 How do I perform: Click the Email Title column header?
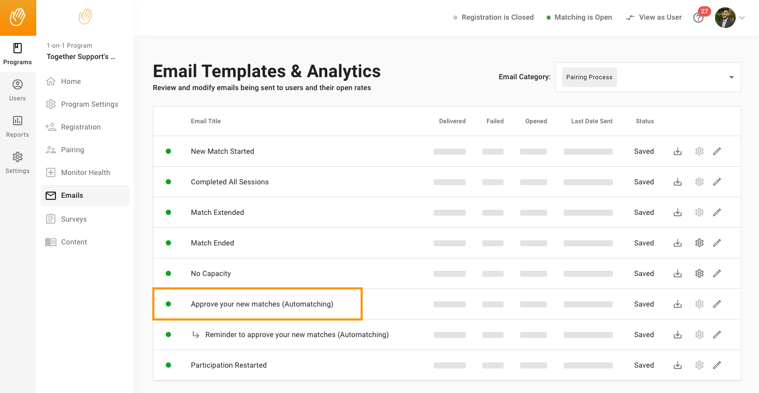click(206, 121)
